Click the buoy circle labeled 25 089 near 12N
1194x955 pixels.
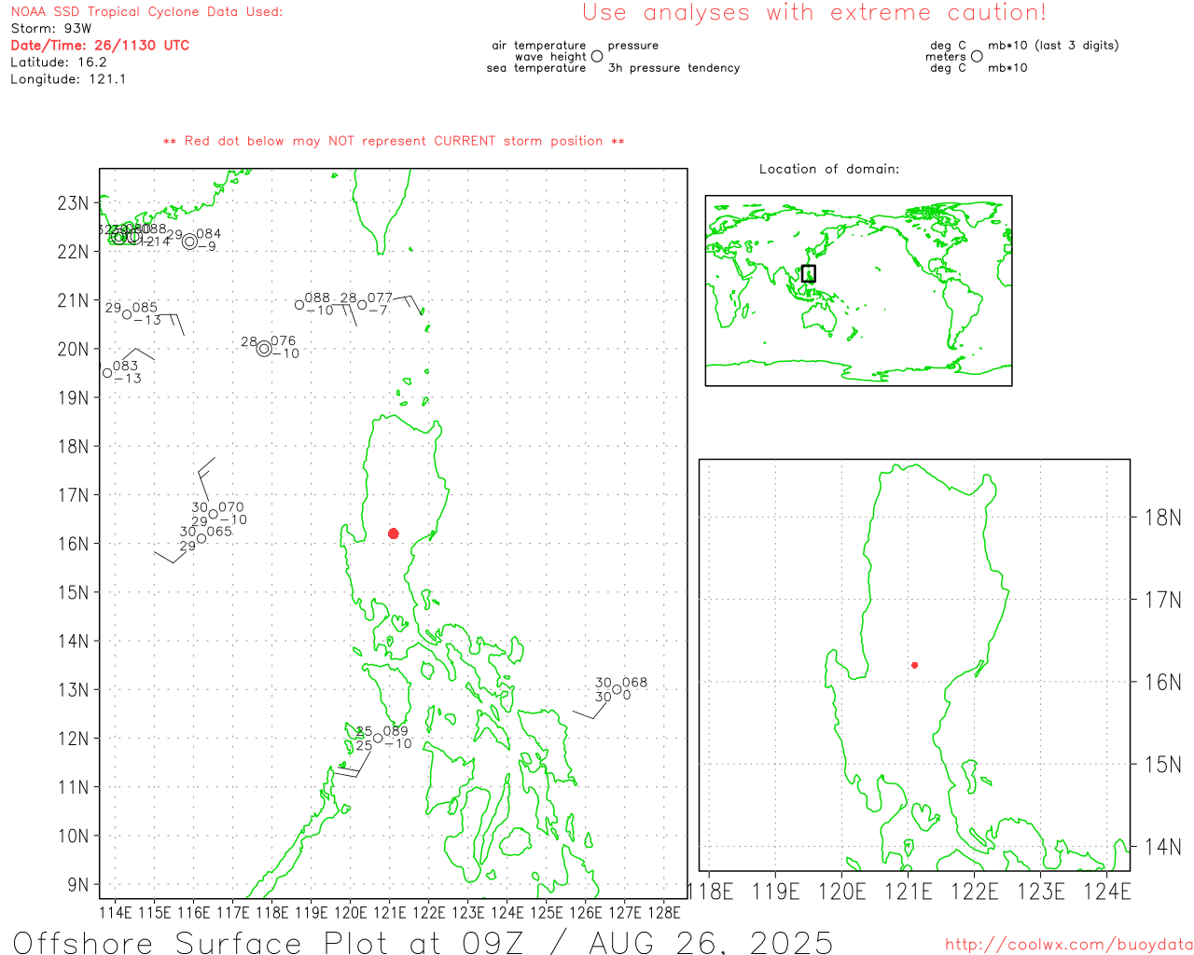click(378, 738)
